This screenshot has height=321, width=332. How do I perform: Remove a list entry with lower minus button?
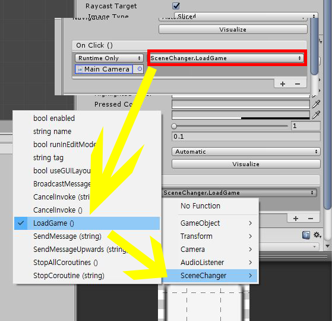click(311, 218)
